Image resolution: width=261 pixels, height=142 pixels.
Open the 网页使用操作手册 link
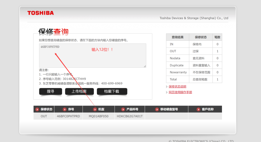coord(180,92)
